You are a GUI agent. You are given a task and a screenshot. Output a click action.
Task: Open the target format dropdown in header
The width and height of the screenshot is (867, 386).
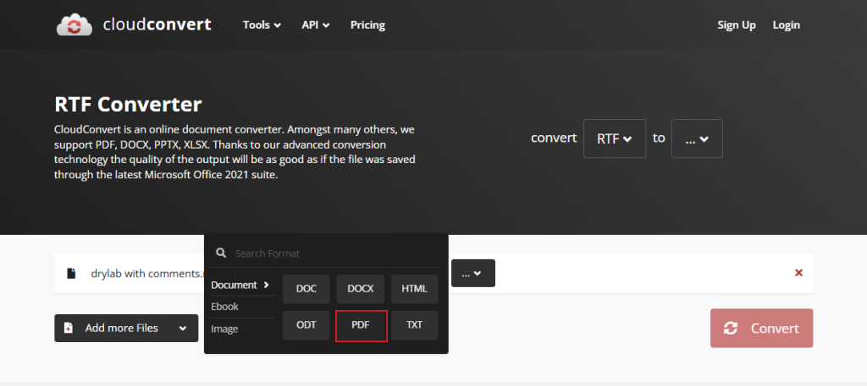[x=697, y=139]
